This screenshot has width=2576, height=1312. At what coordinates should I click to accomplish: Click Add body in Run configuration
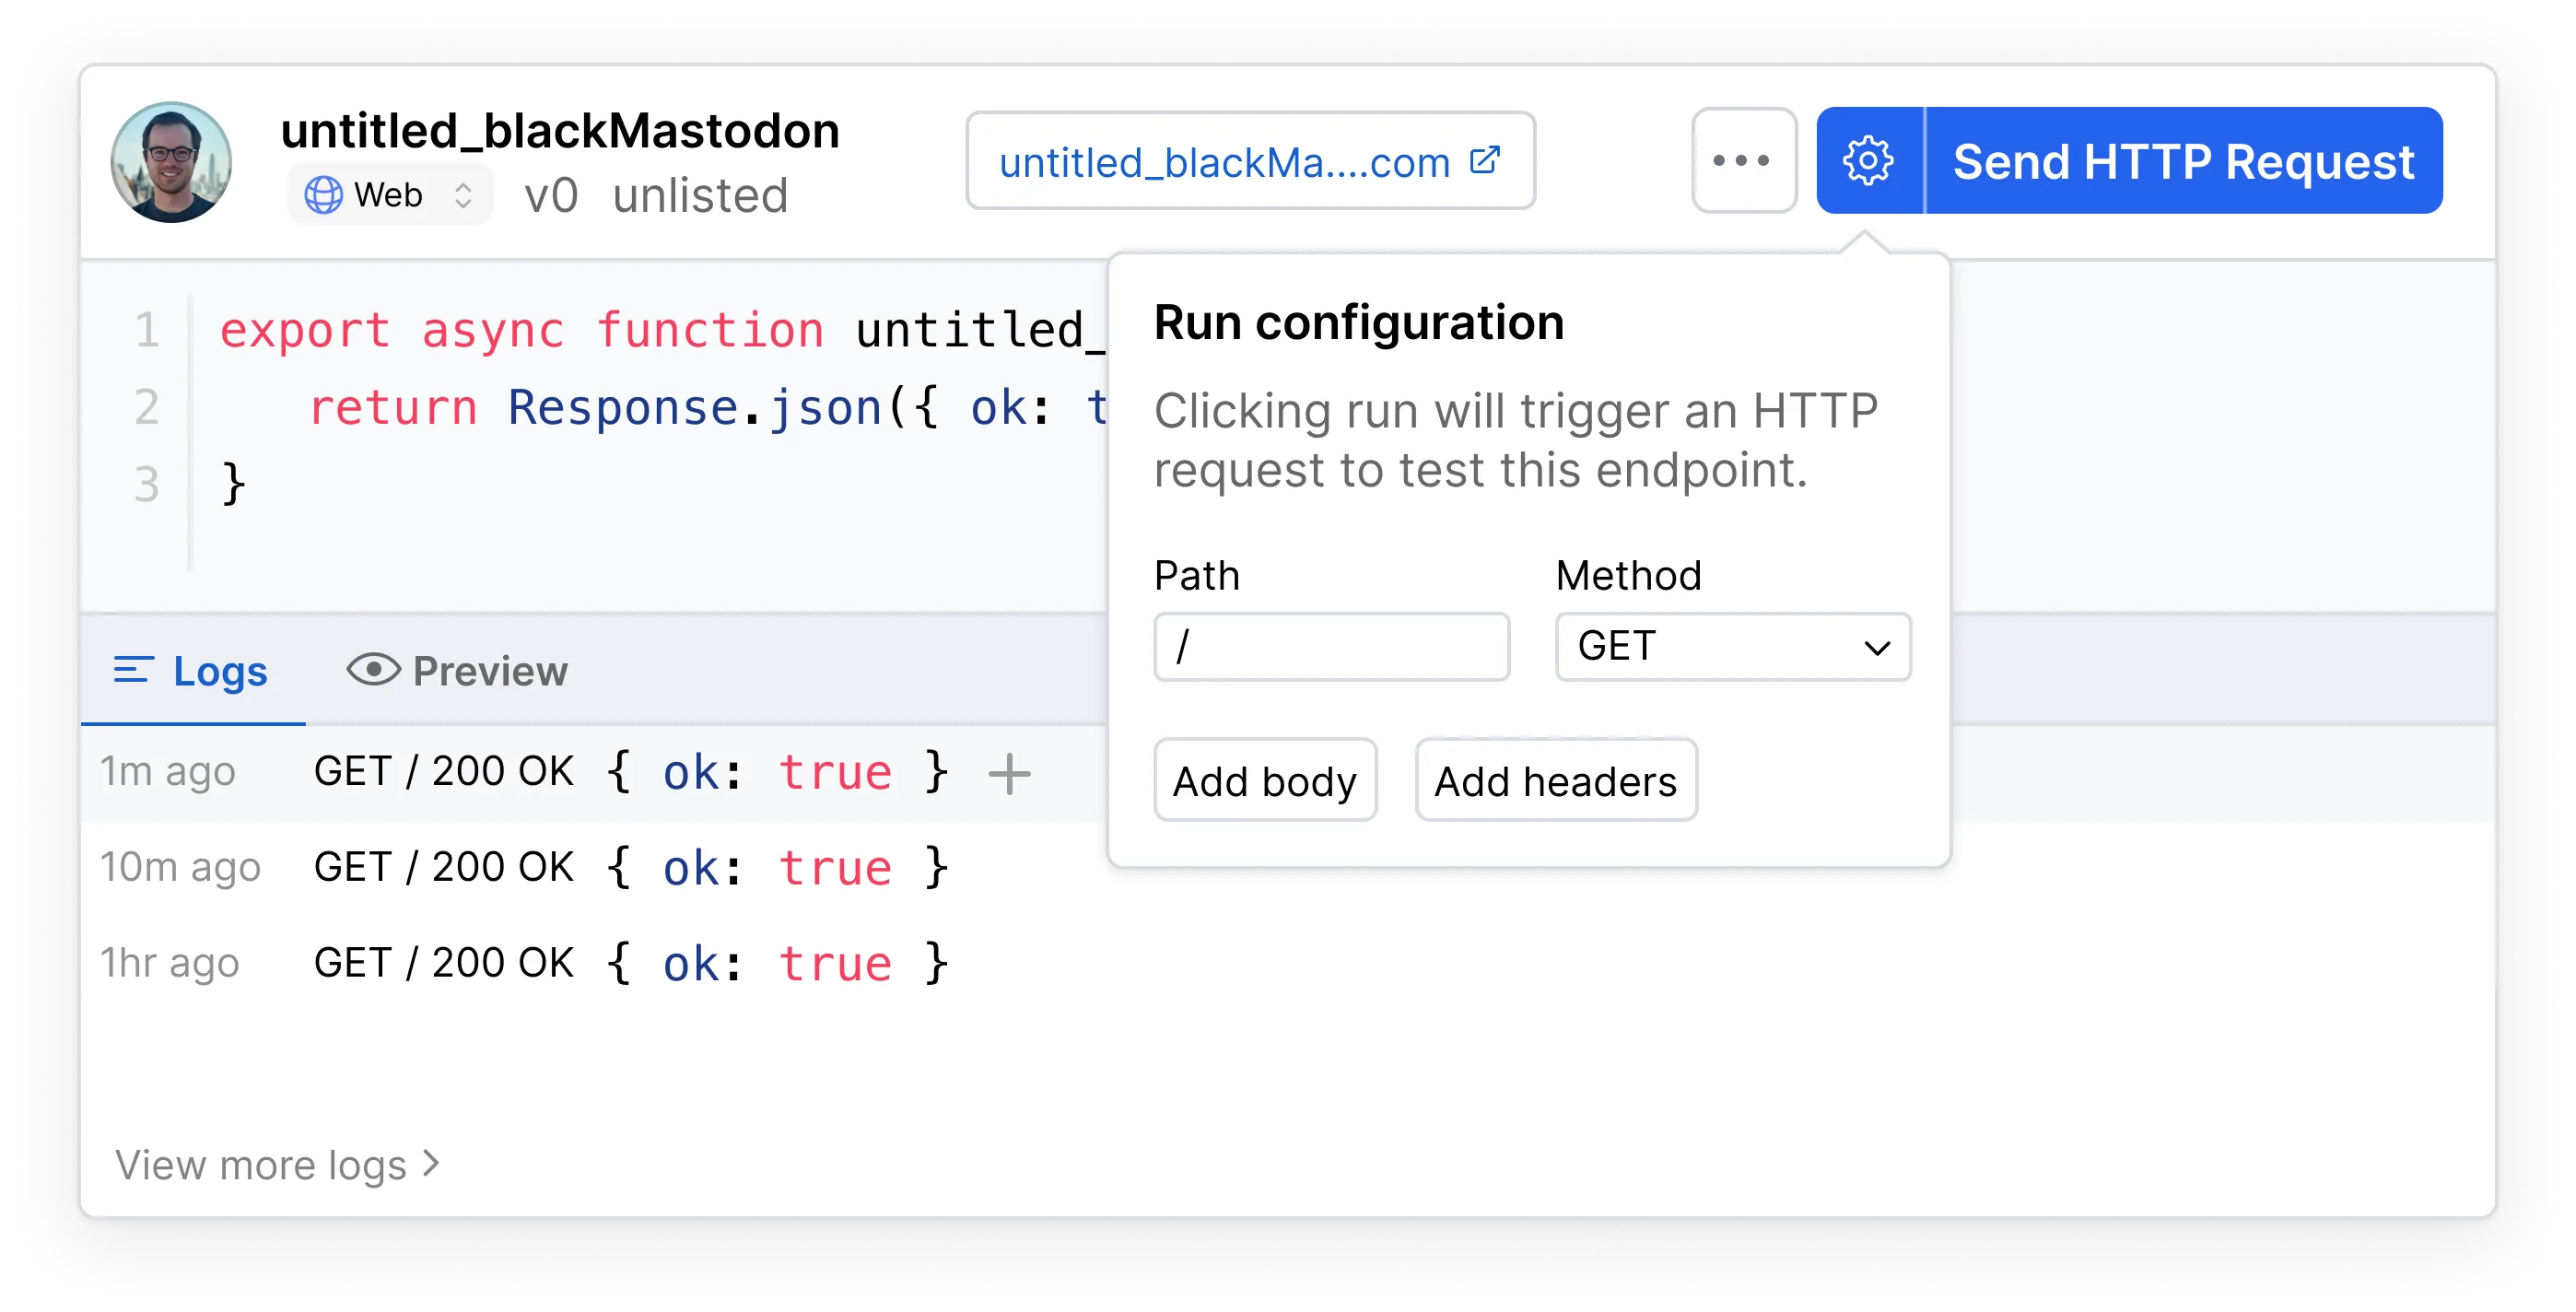(x=1264, y=780)
